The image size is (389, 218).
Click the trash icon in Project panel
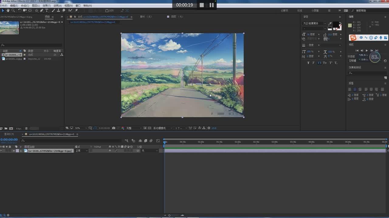click(x=26, y=128)
